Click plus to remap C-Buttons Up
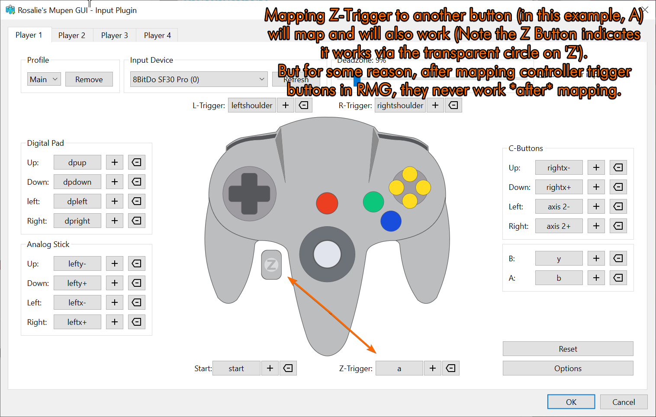 click(596, 167)
